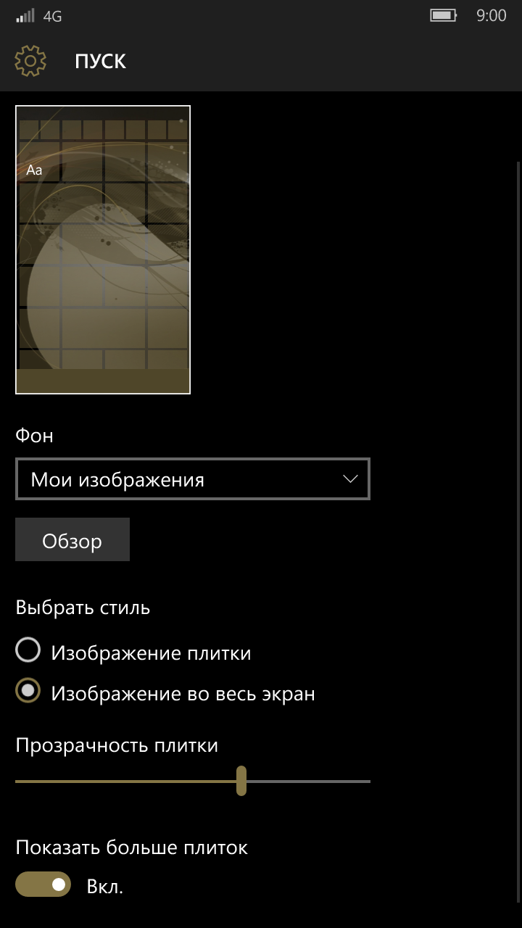Tap the Aa sample text in preview
The width and height of the screenshot is (522, 928).
click(34, 170)
